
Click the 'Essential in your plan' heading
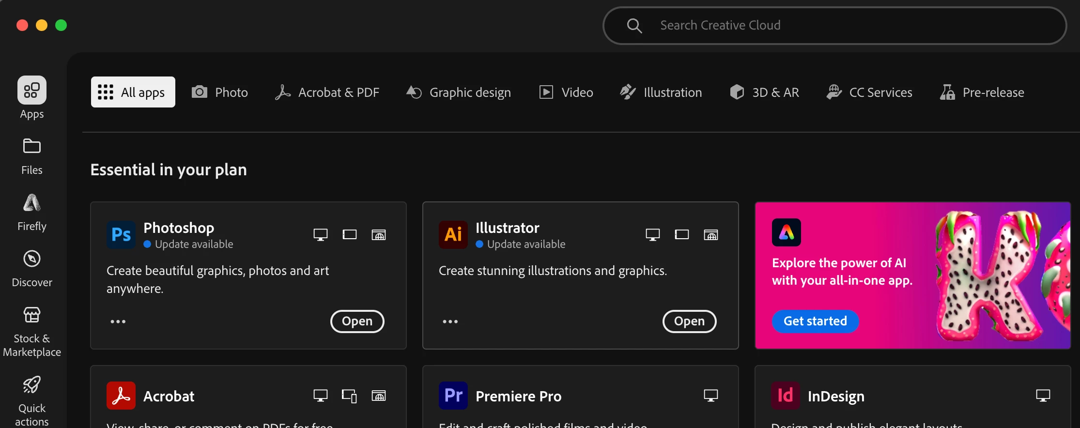[x=169, y=170]
